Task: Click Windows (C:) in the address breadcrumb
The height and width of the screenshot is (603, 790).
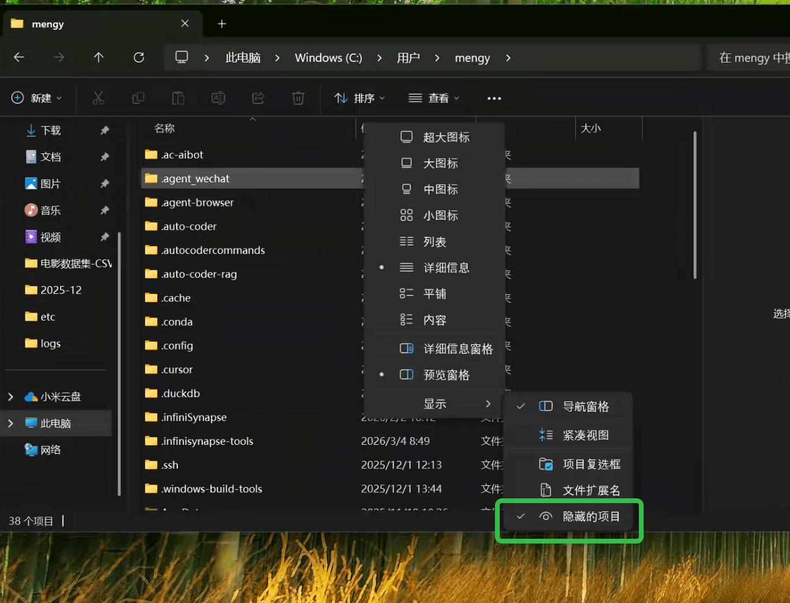Action: coord(328,58)
